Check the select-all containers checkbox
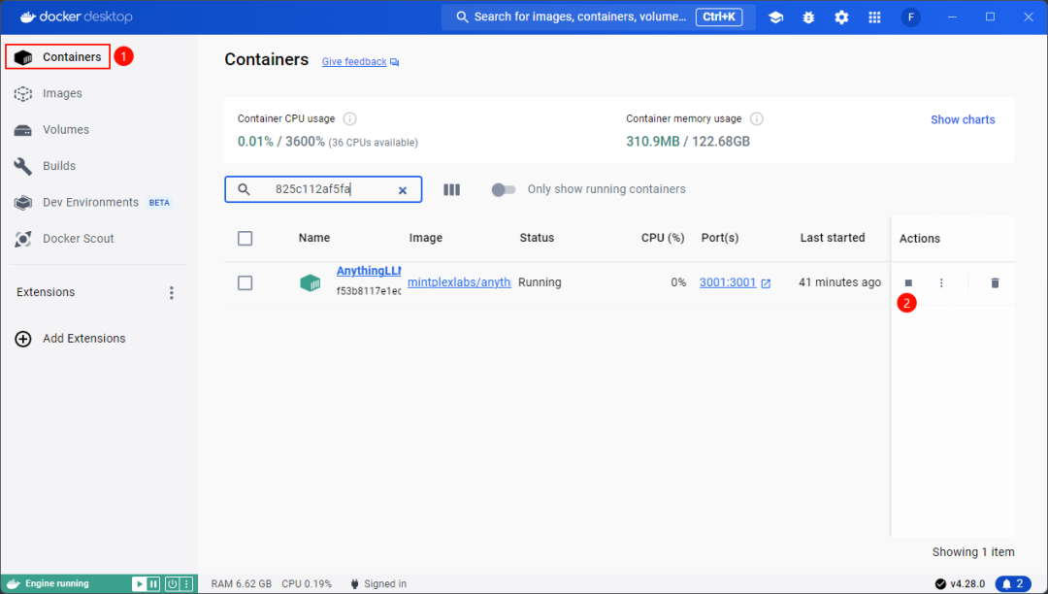Viewport: 1048px width, 594px height. pyautogui.click(x=245, y=238)
